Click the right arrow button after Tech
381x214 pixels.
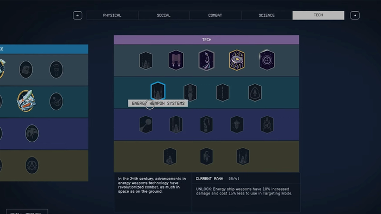pyautogui.click(x=355, y=16)
